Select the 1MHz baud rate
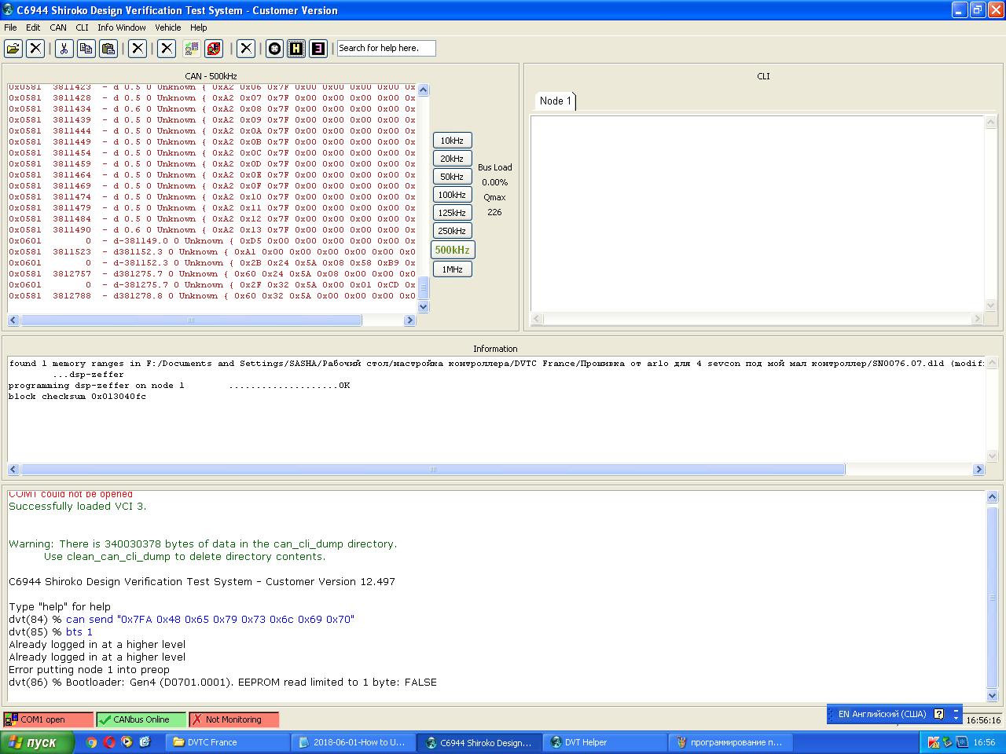This screenshot has width=1006, height=754. click(452, 269)
